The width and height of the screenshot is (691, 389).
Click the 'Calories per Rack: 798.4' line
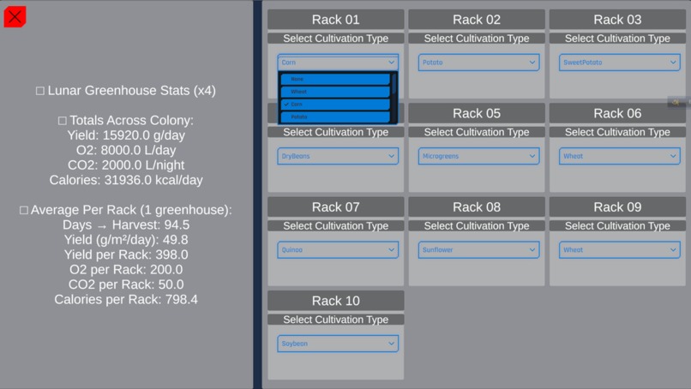point(126,300)
